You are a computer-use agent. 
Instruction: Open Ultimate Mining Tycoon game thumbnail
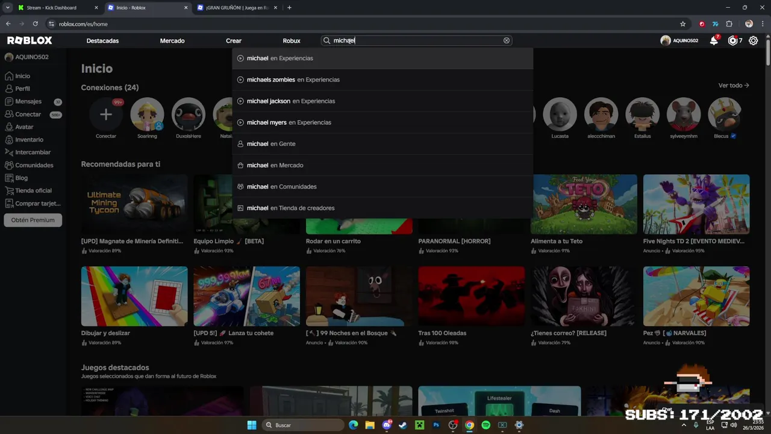(x=134, y=204)
